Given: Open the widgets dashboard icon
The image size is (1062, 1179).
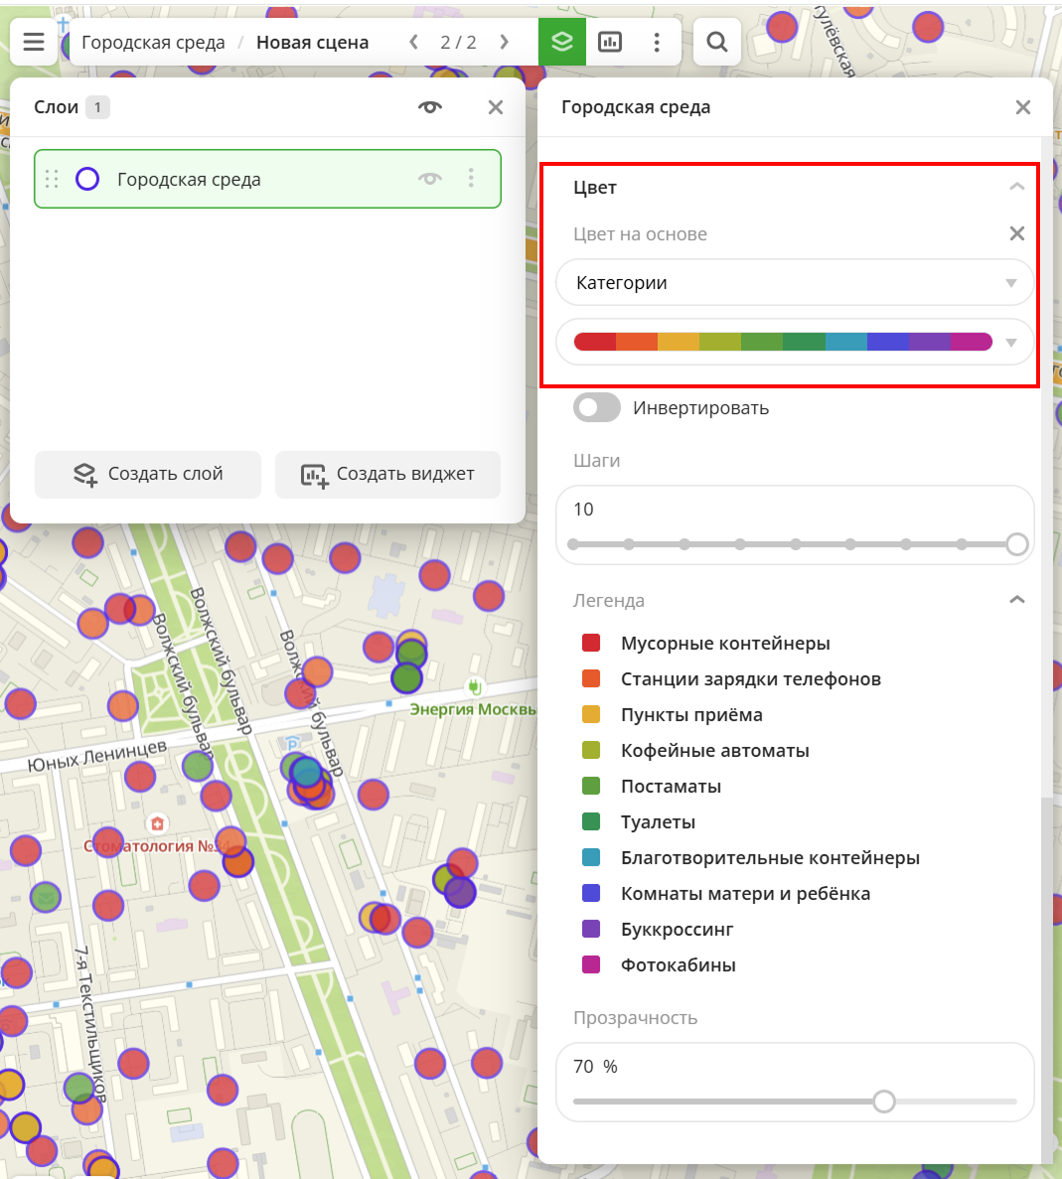Looking at the screenshot, I should [610, 42].
